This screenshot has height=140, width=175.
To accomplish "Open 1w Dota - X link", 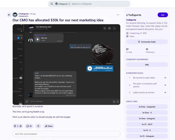I will click(x=147, y=113).
